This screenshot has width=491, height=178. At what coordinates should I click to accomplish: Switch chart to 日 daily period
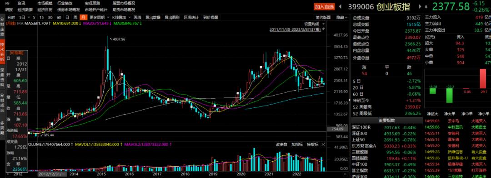pyautogui.click(x=67, y=18)
